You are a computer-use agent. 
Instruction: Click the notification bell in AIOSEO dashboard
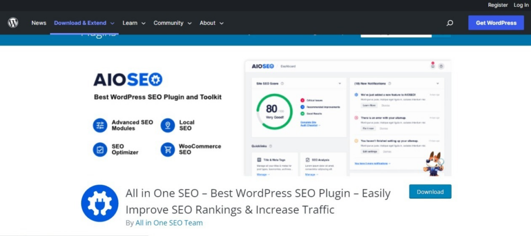(432, 66)
